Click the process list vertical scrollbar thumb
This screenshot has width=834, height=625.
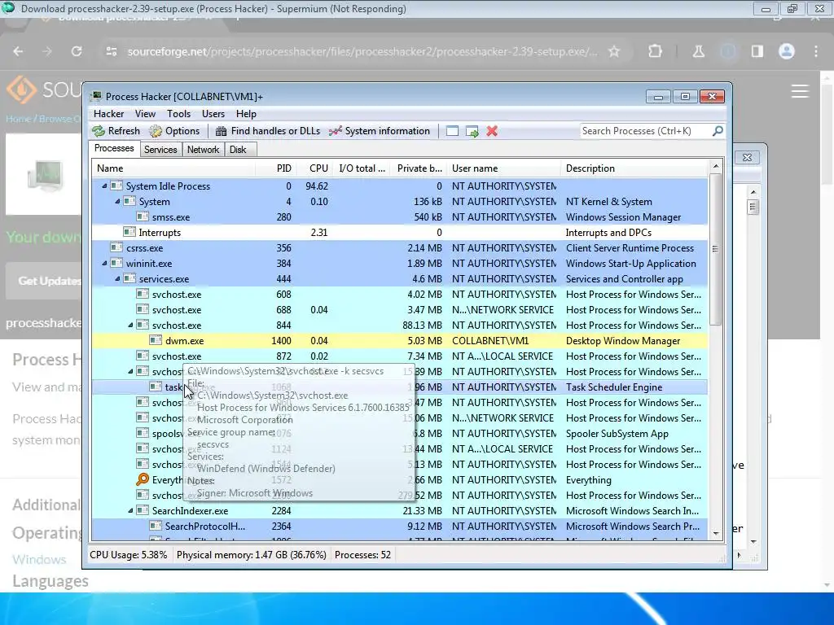click(716, 249)
